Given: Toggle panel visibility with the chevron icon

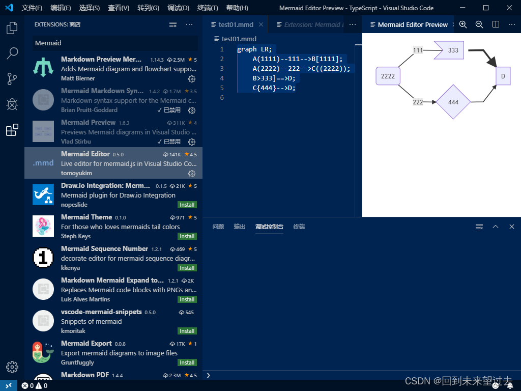Looking at the screenshot, I should point(495,227).
